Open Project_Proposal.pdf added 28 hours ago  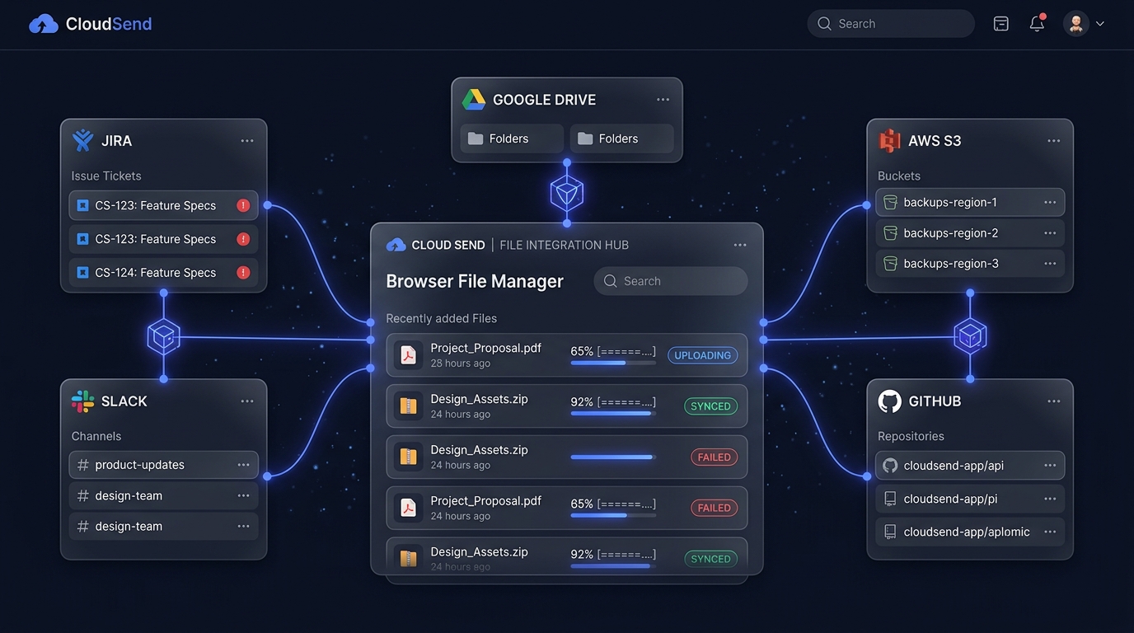(x=567, y=355)
